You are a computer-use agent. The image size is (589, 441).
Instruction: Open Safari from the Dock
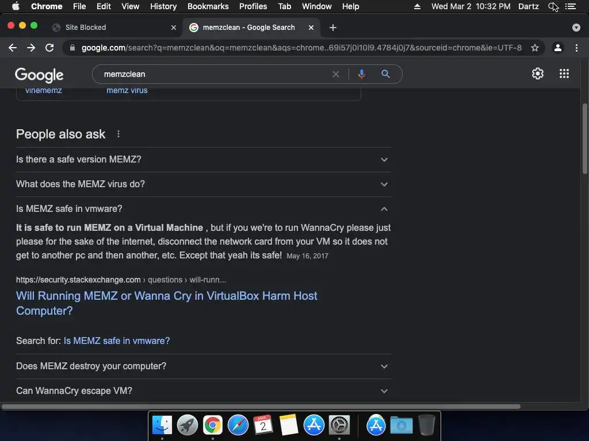(x=238, y=425)
